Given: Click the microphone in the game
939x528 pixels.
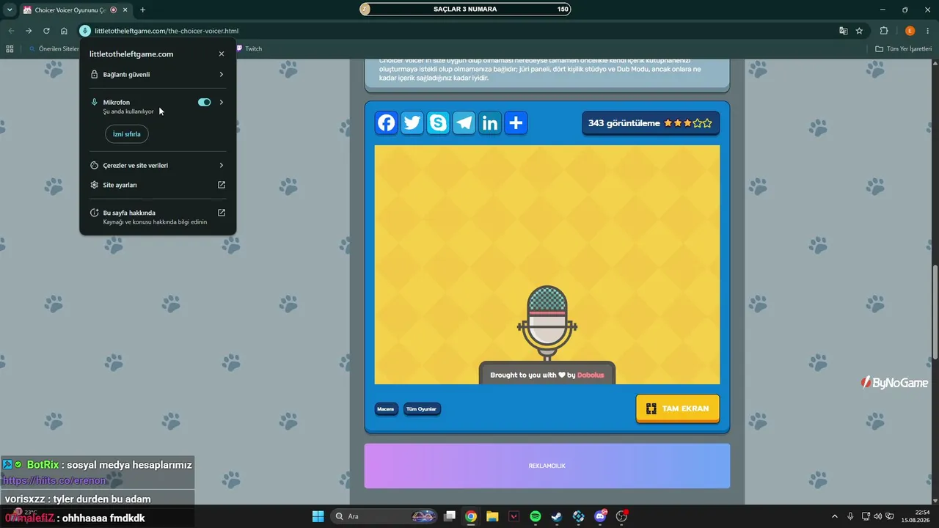Looking at the screenshot, I should coord(547,321).
